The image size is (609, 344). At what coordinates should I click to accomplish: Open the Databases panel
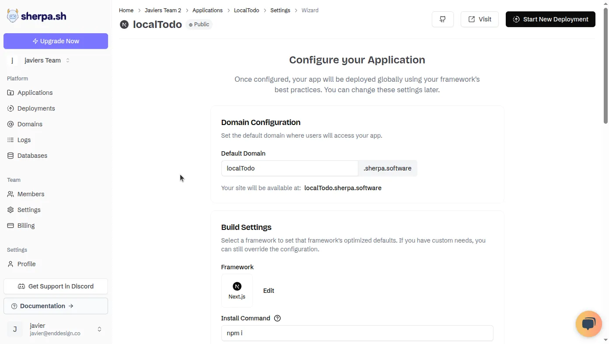click(x=32, y=155)
